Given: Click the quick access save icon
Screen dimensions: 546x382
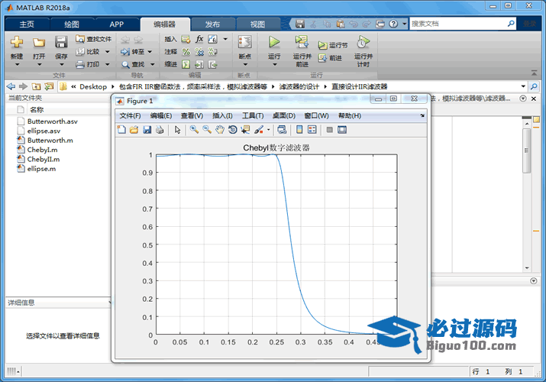Looking at the screenshot, I should click(300, 24).
